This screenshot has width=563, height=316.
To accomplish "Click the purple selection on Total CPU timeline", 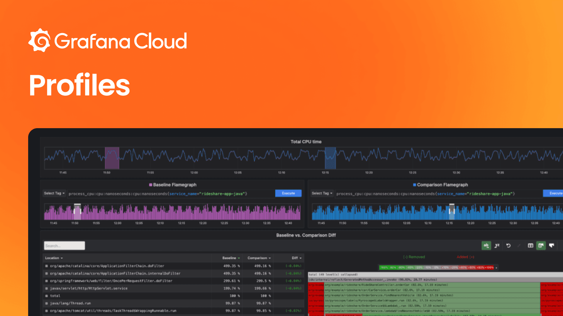I will pyautogui.click(x=112, y=158).
